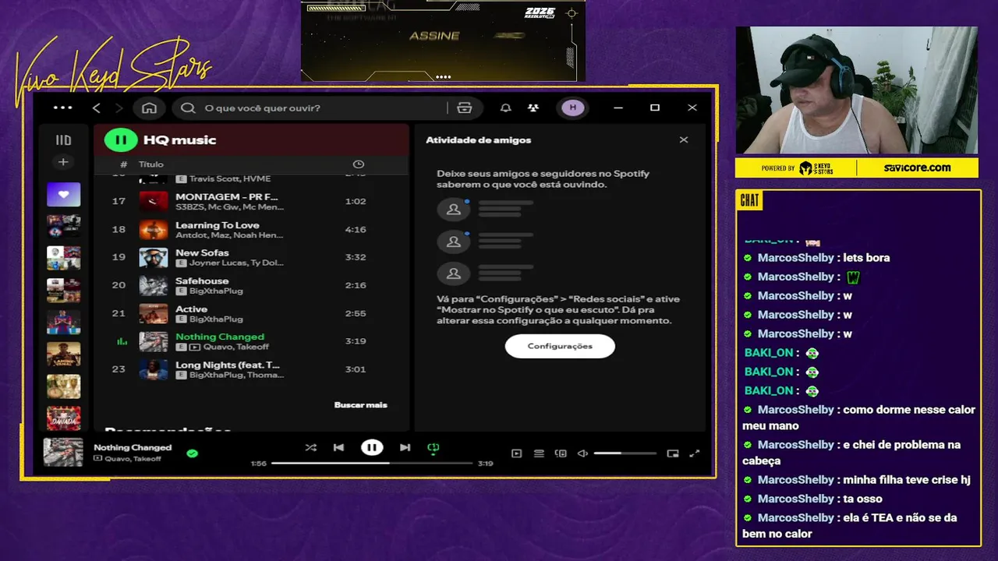Click chat message 'minha filha teve crise hj'
This screenshot has width=998, height=561.
pos(907,480)
